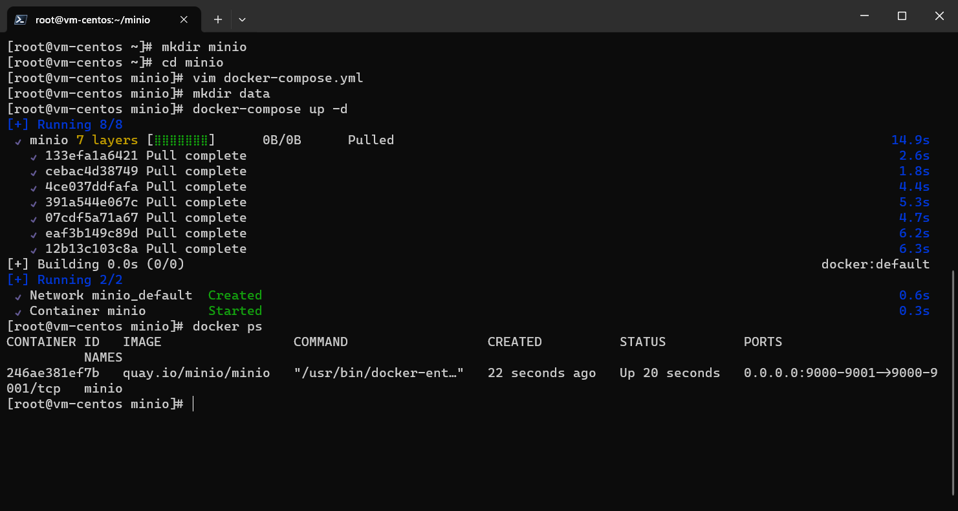Click the 'minio 7 layers' text

coord(84,140)
